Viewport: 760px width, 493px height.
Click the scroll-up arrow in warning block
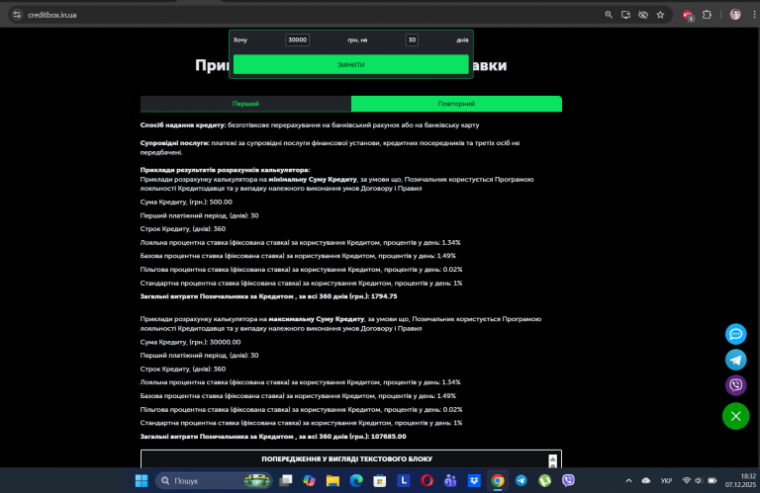(552, 459)
